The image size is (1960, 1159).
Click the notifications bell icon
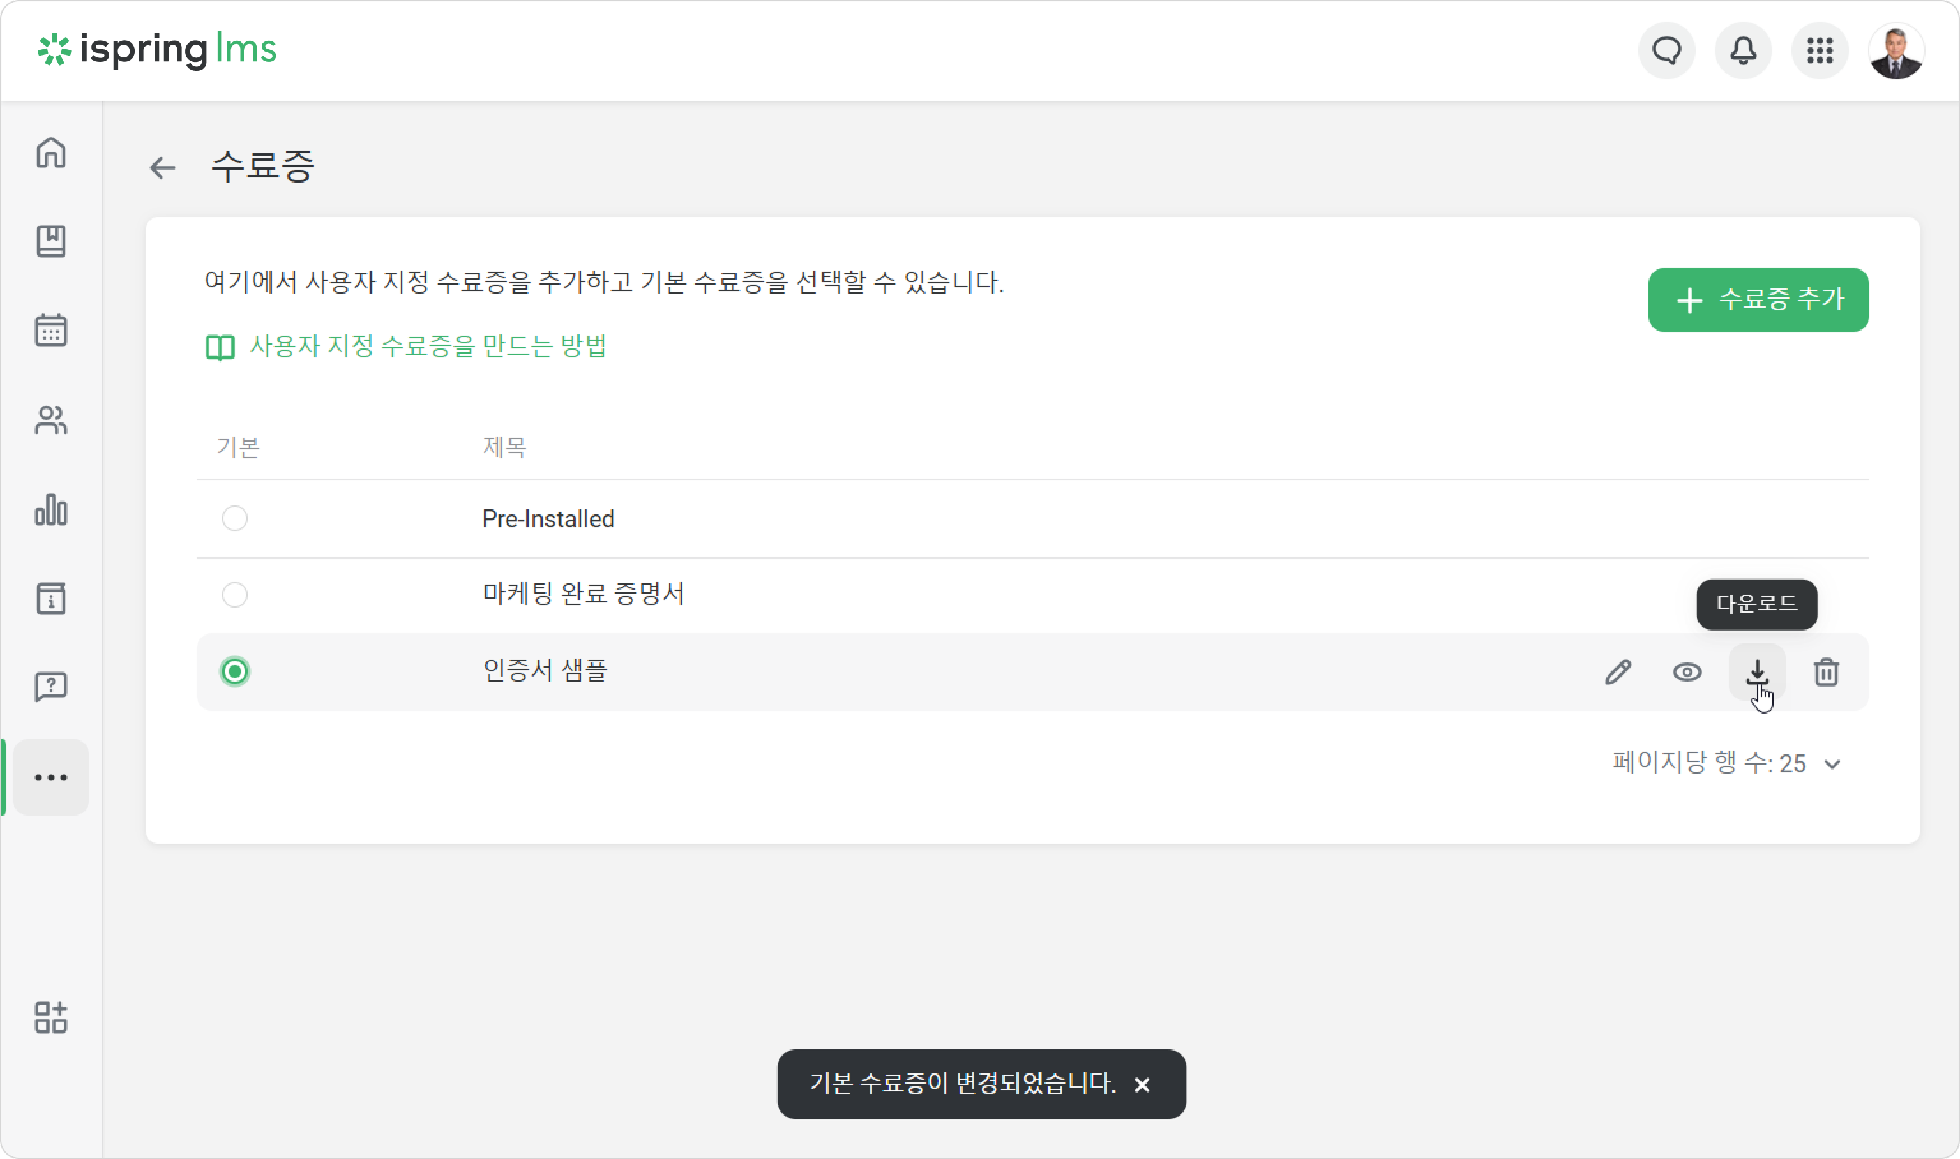[x=1743, y=51]
